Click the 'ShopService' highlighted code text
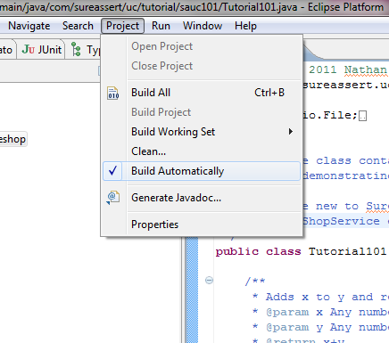 coord(342,221)
